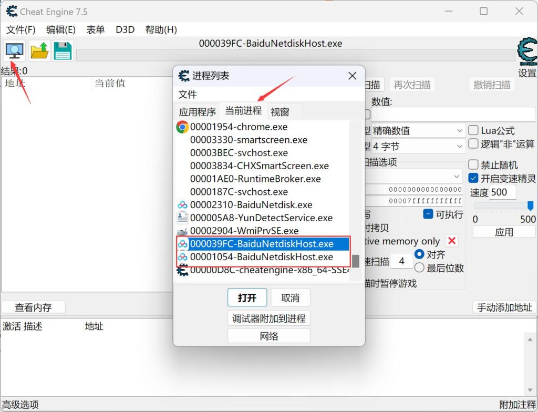Open the 表单 menu
538x412 pixels.
(x=96, y=30)
